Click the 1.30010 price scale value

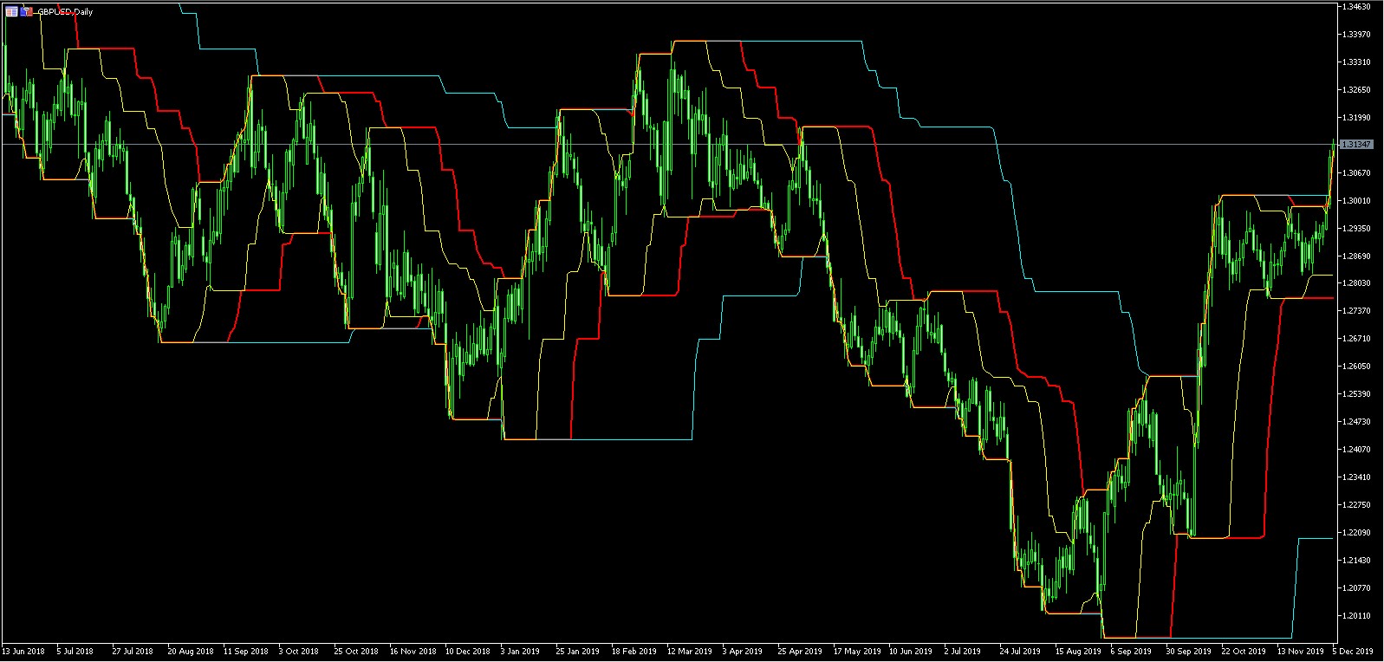coord(1356,201)
